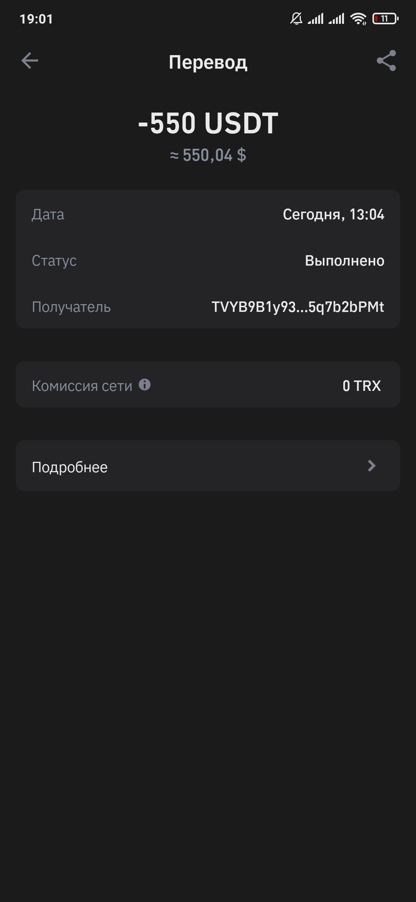416x902 pixels.
Task: Tap the Получатель label
Action: point(71,307)
